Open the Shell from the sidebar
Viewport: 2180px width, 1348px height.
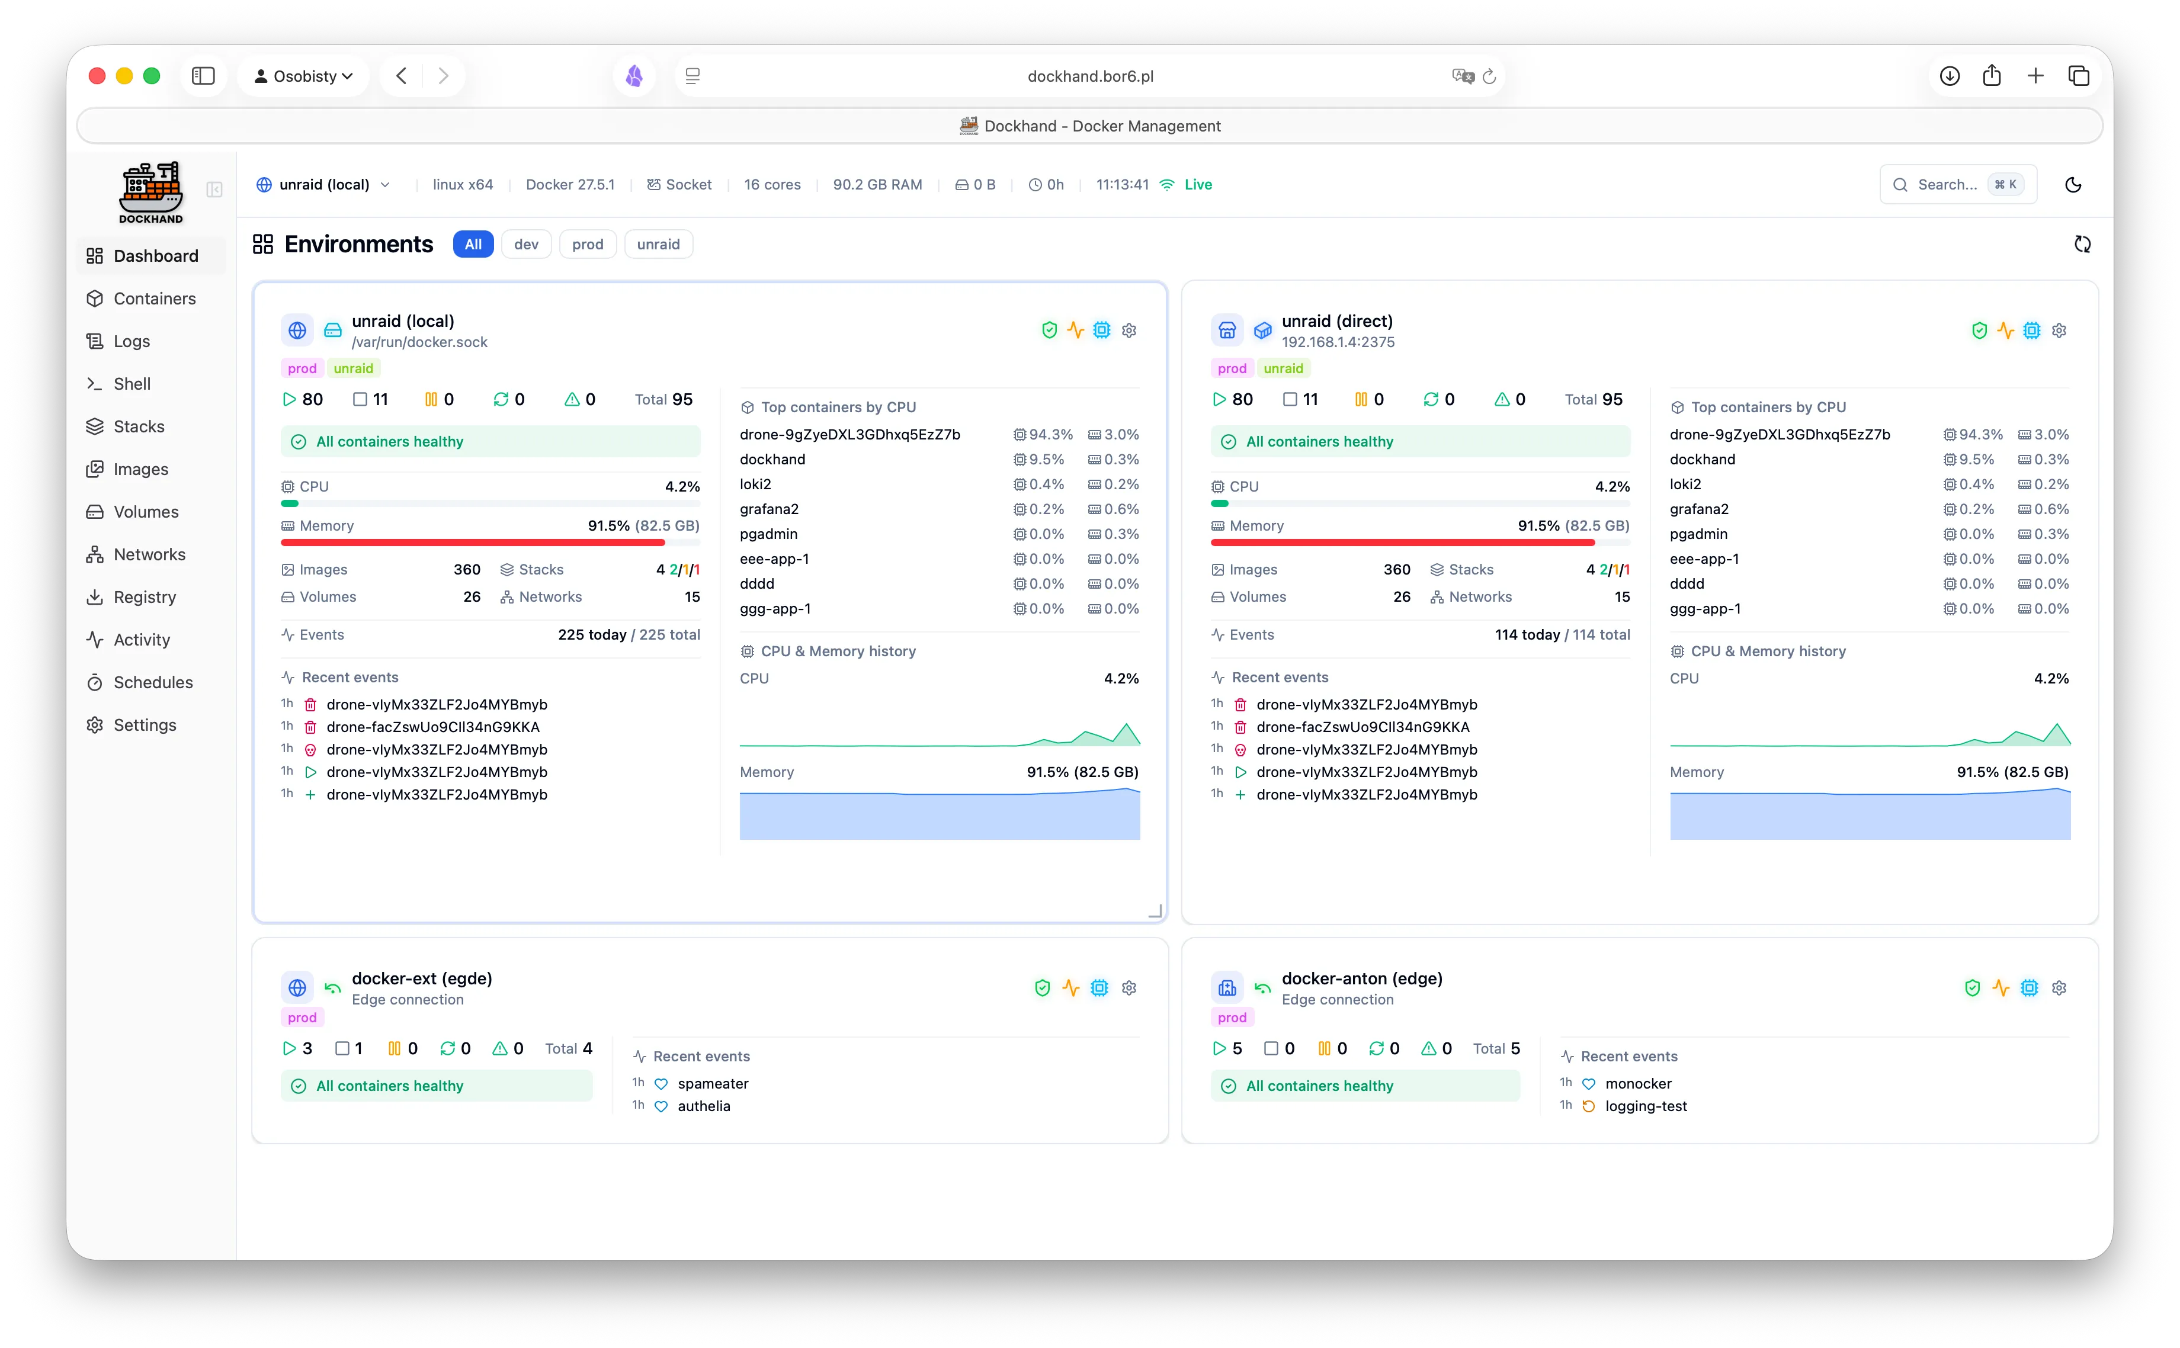pyautogui.click(x=131, y=383)
